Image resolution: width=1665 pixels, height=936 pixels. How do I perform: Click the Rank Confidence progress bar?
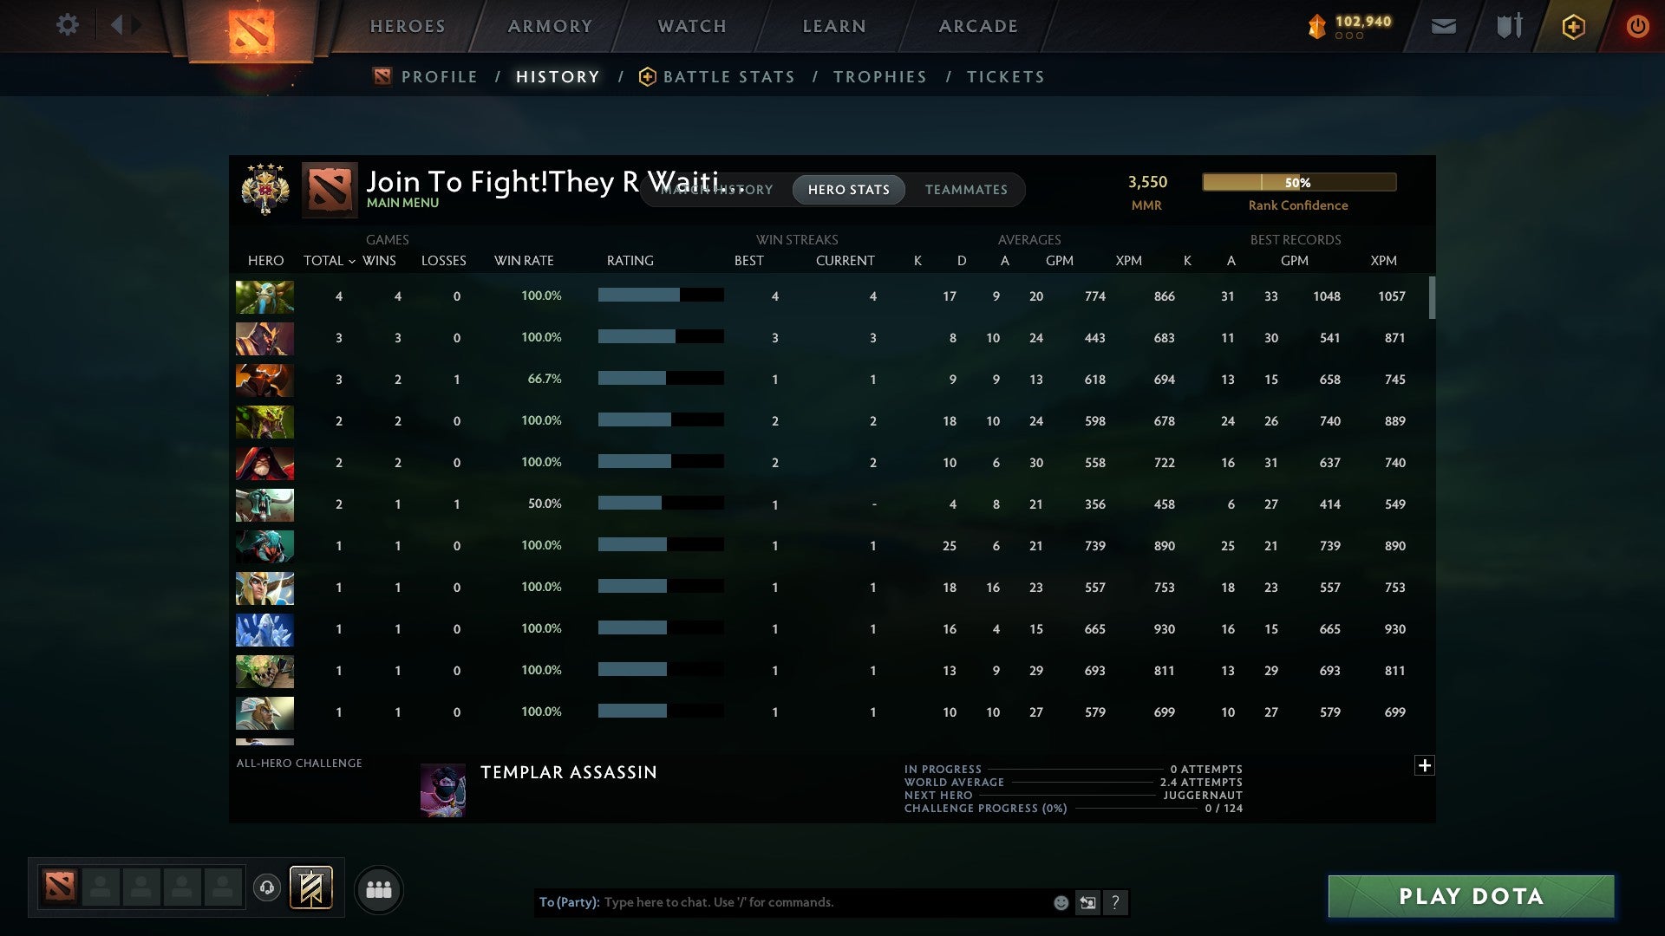coord(1298,182)
